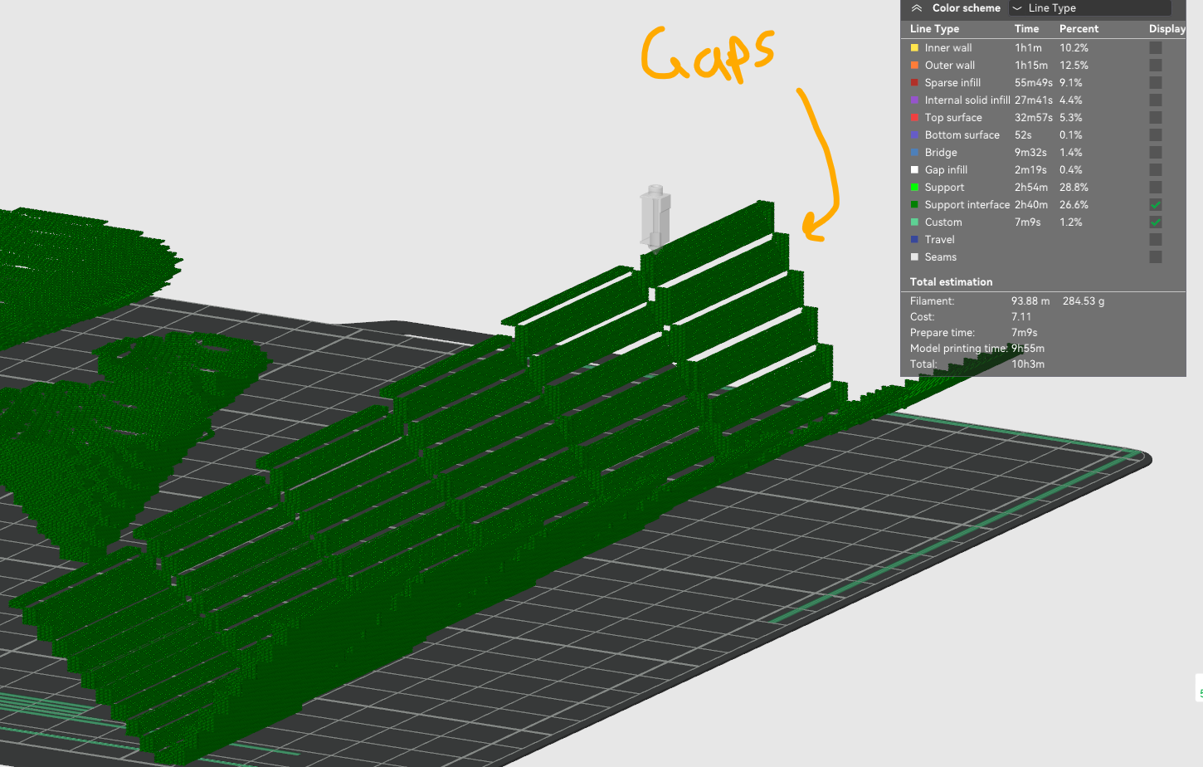
Task: Toggle display of Sparse infill lines
Action: (x=1156, y=83)
